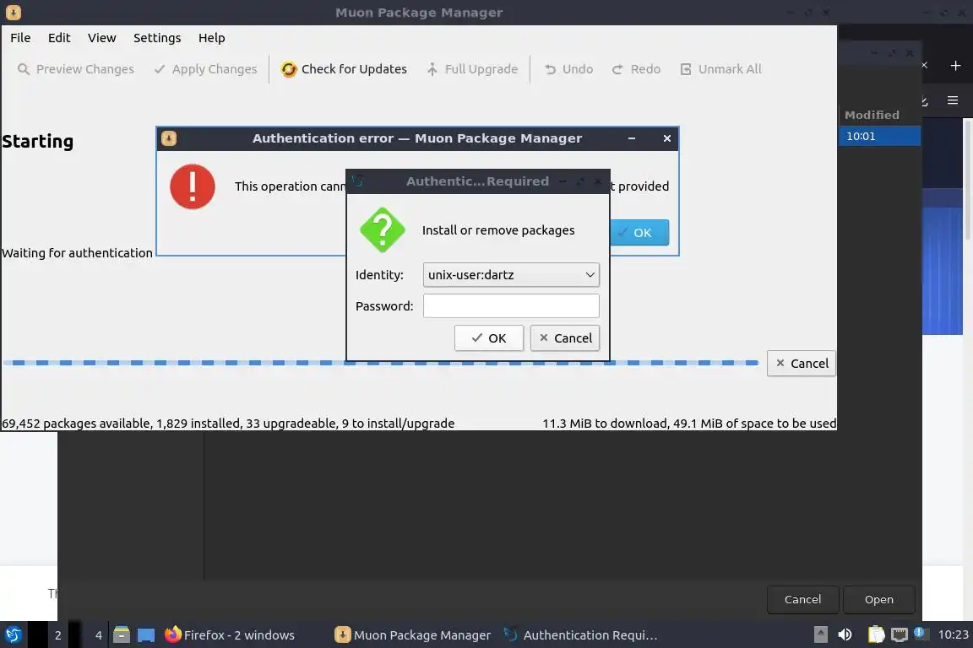The height and width of the screenshot is (648, 973).
Task: Open the Settings menu
Action: 157,38
